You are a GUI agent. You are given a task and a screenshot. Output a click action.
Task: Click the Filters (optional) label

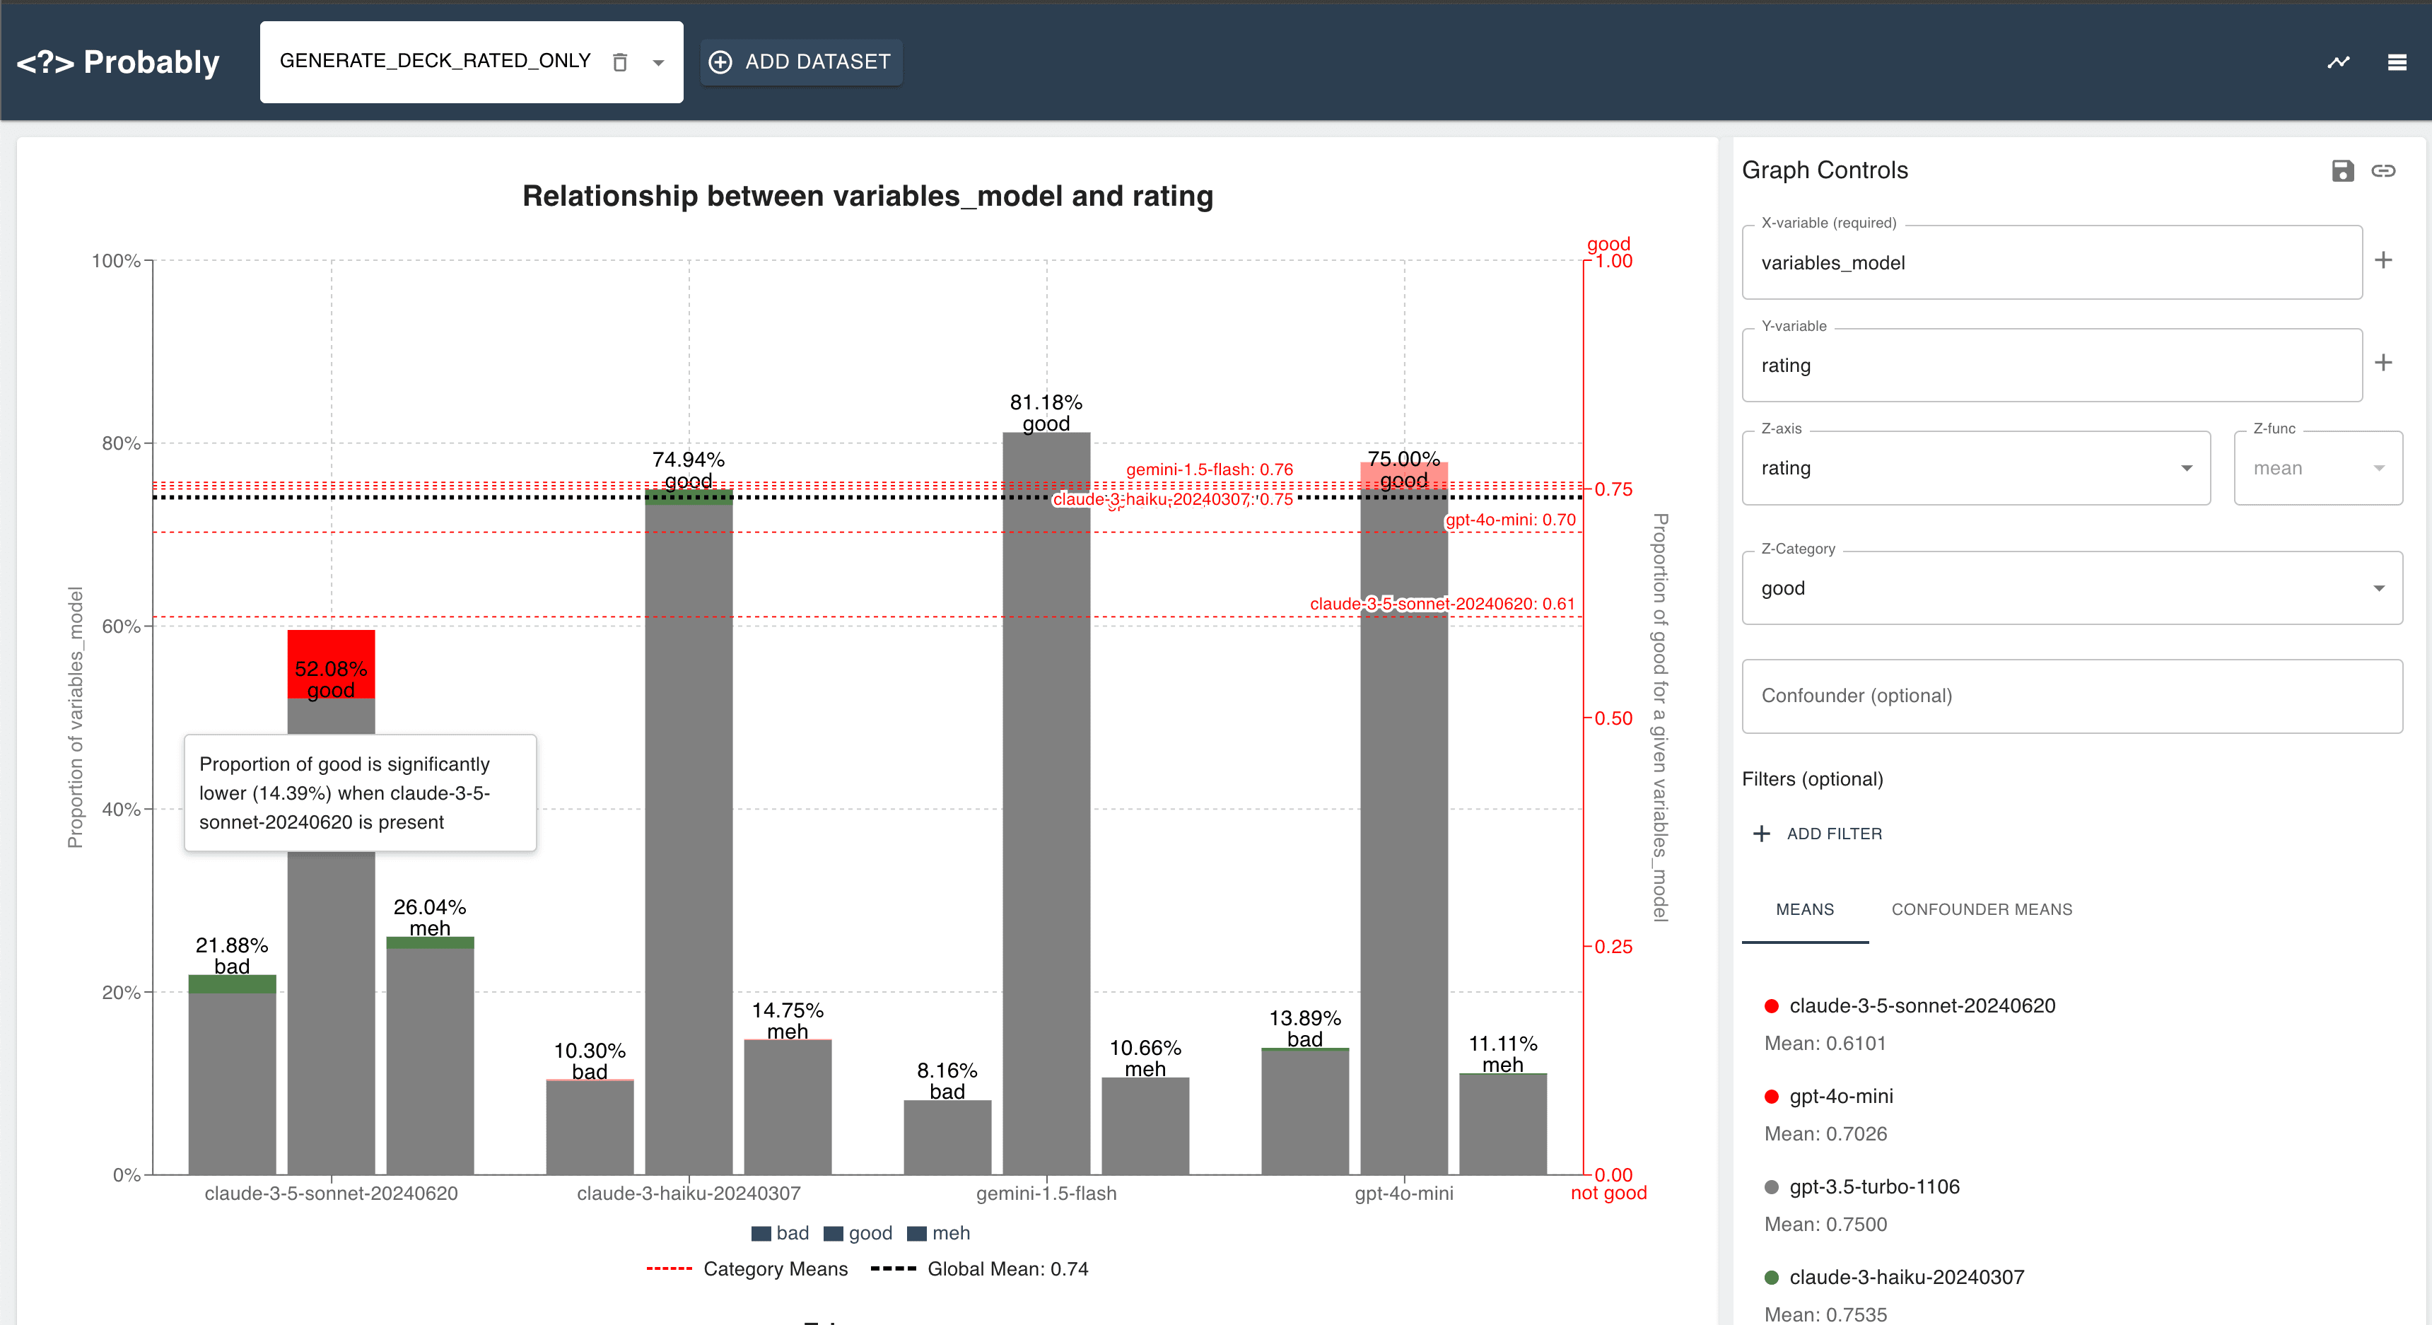pos(1812,779)
